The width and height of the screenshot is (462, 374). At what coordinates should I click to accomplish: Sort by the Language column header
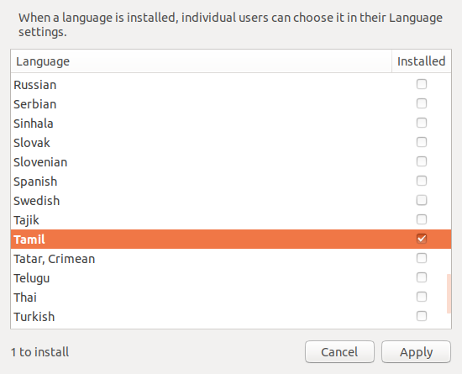pos(202,61)
